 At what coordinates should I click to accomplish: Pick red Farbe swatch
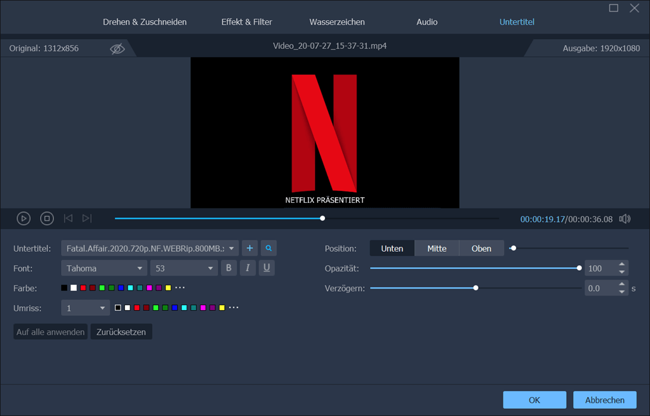(x=83, y=288)
